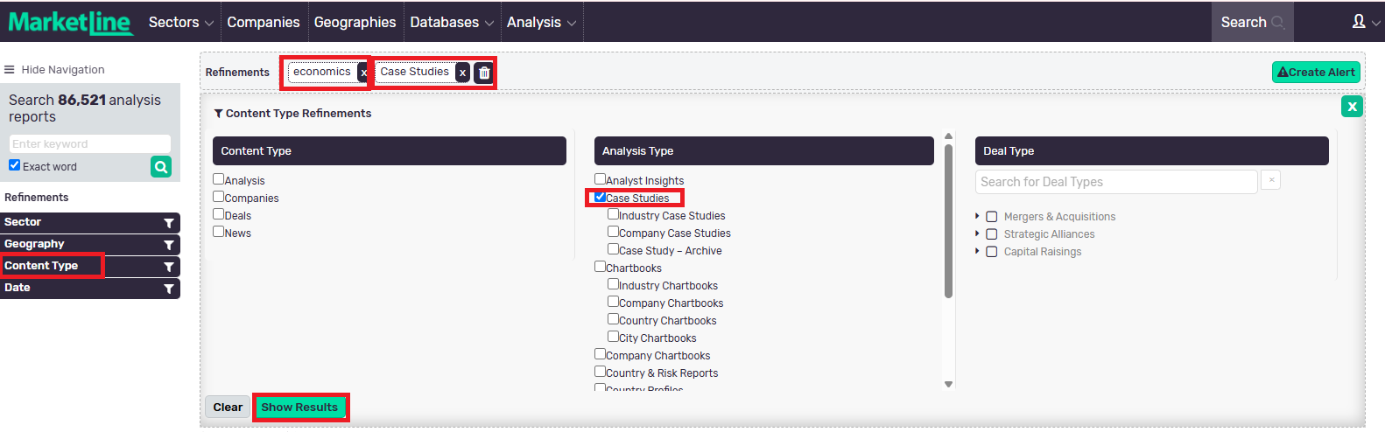Click the green keyword search magnifier icon
Viewport: 1385px width, 432px height.
click(x=161, y=167)
